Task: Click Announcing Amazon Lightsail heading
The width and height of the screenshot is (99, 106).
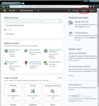Action: click(x=79, y=66)
